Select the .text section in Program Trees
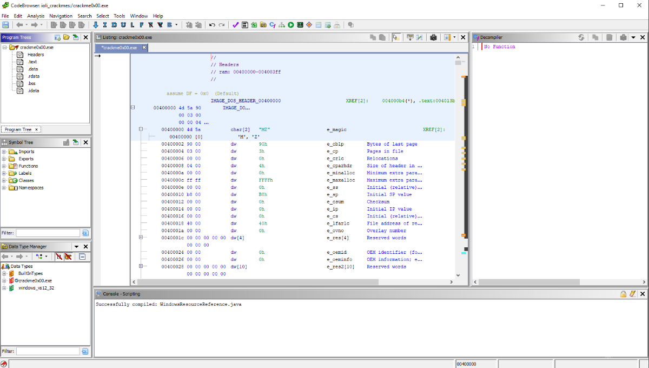 [x=32, y=62]
